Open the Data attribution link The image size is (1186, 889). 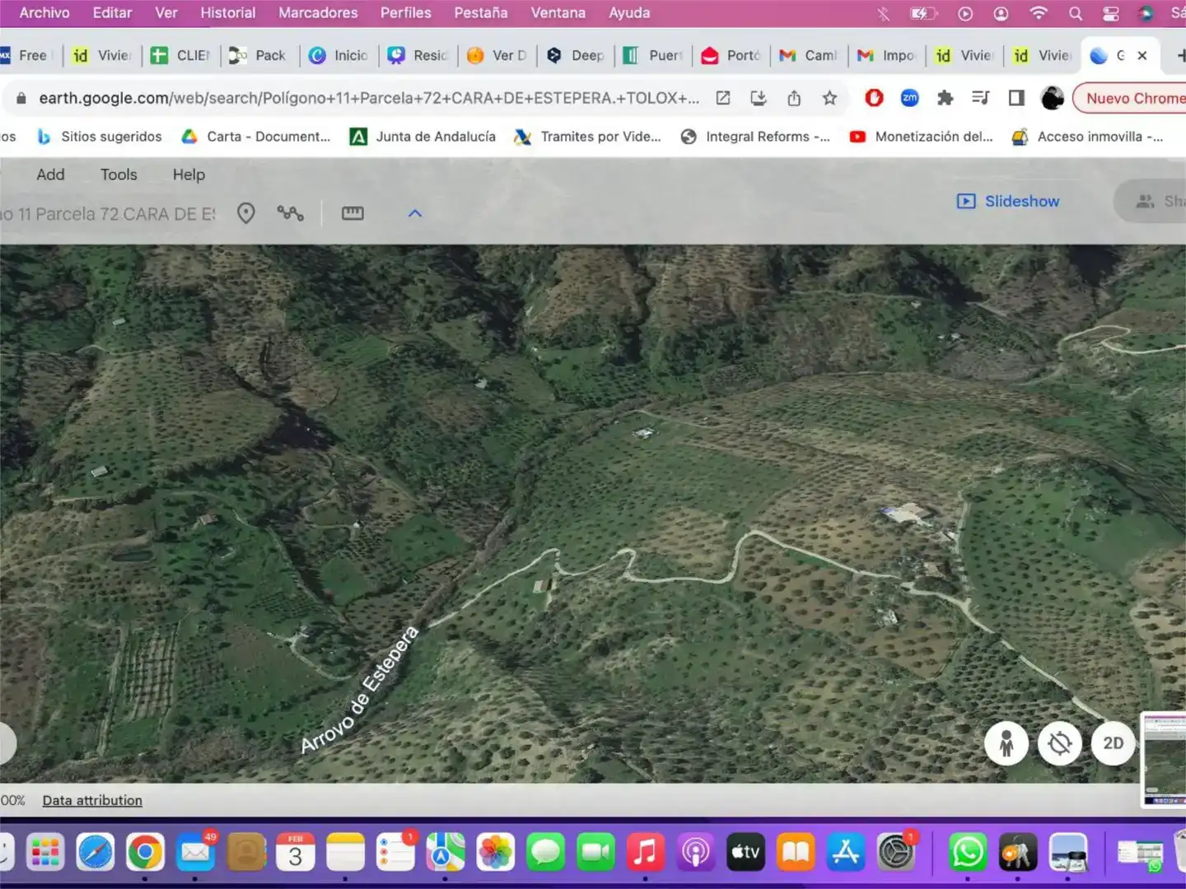(92, 800)
